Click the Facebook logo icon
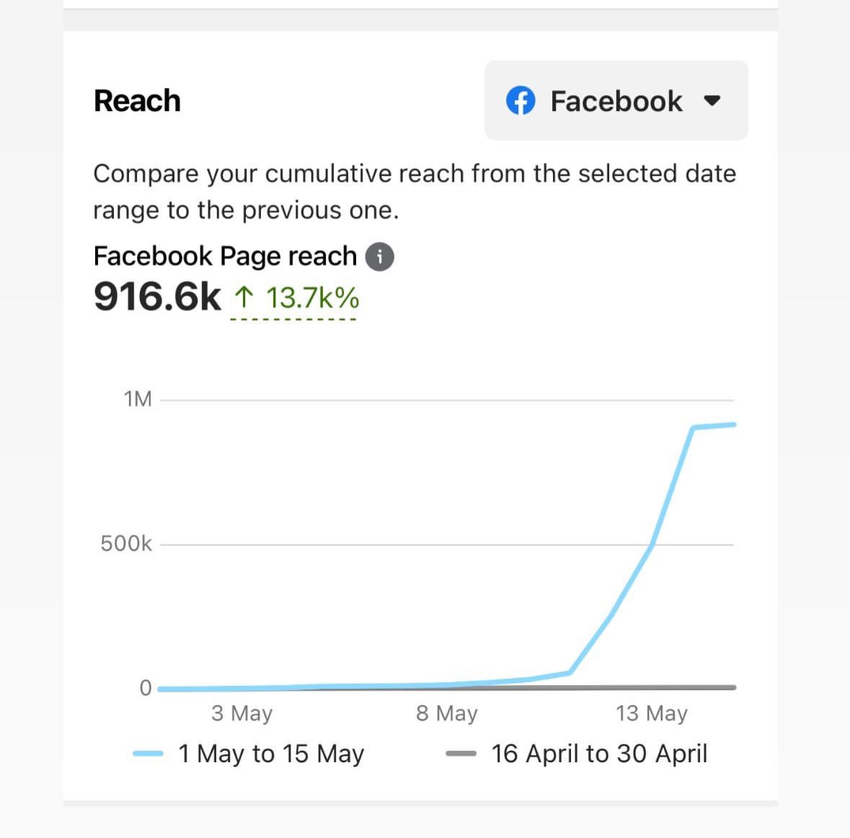Screen dimensions: 850x838 (521, 101)
